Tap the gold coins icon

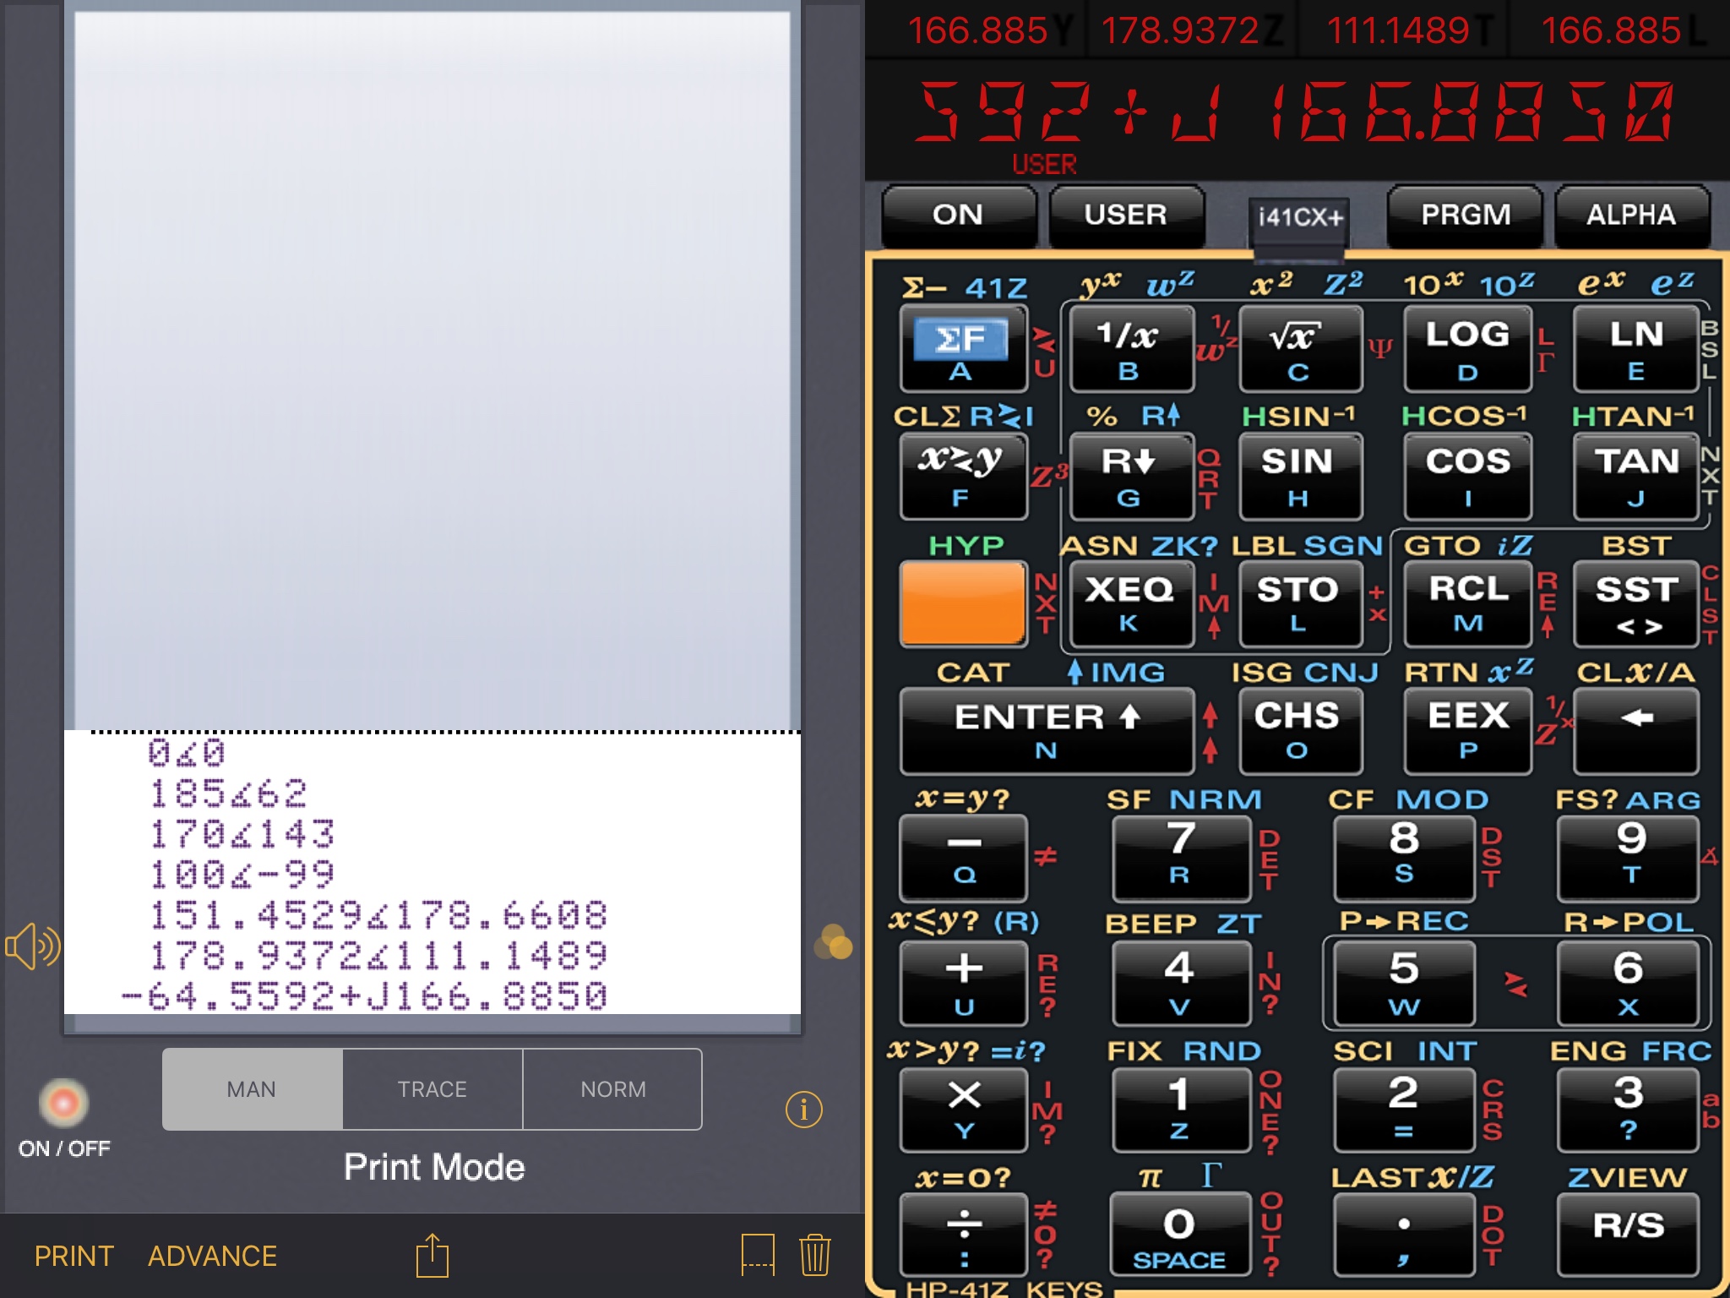click(833, 942)
